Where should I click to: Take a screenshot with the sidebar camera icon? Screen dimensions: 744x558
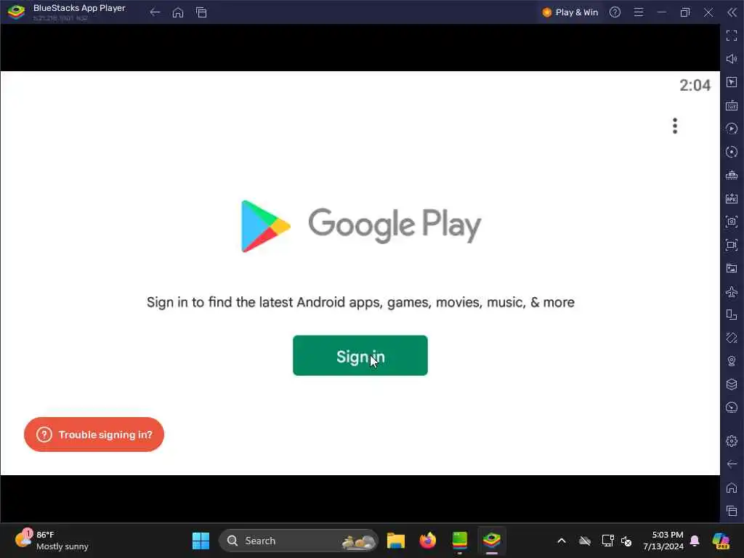(732, 222)
